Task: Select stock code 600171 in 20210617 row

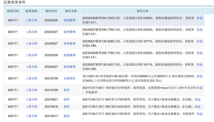Action: tap(13, 116)
